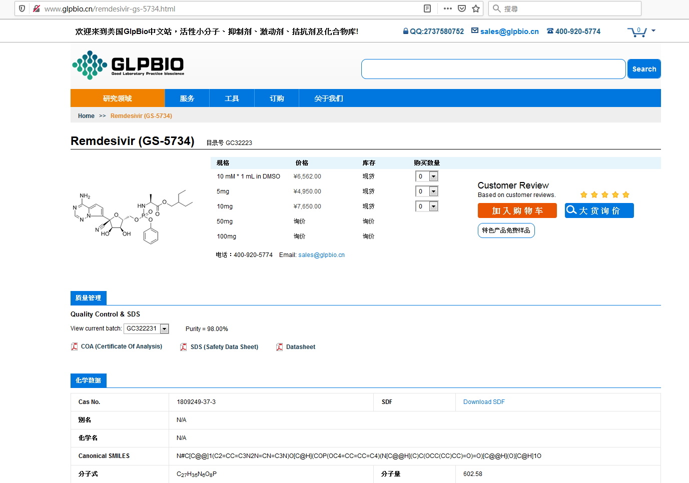Click the fifth review star
The width and height of the screenshot is (689, 483).
(x=625, y=194)
